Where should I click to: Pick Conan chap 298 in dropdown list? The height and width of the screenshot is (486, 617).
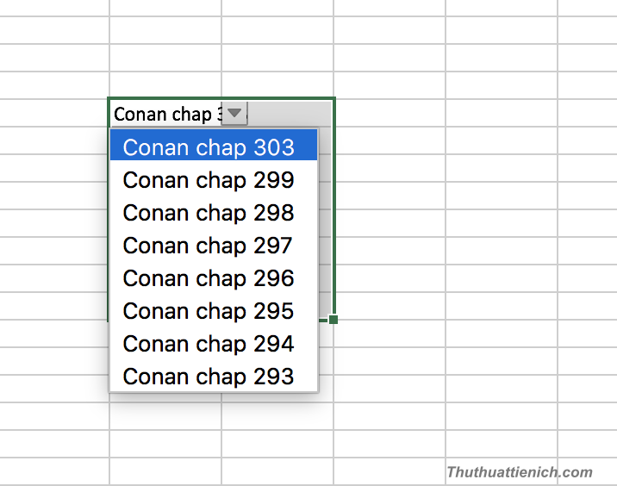[209, 213]
